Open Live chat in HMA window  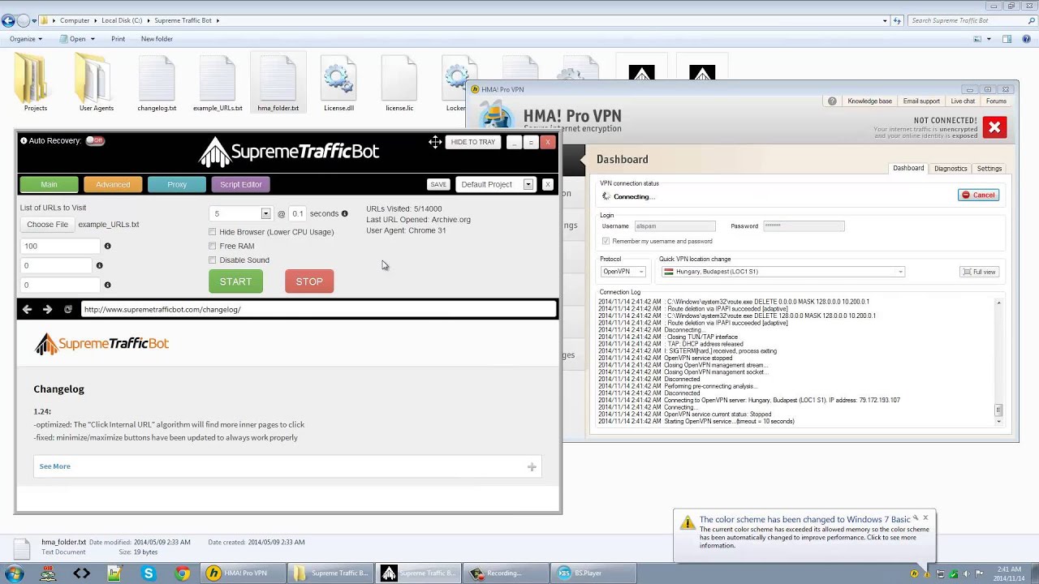[x=963, y=101]
